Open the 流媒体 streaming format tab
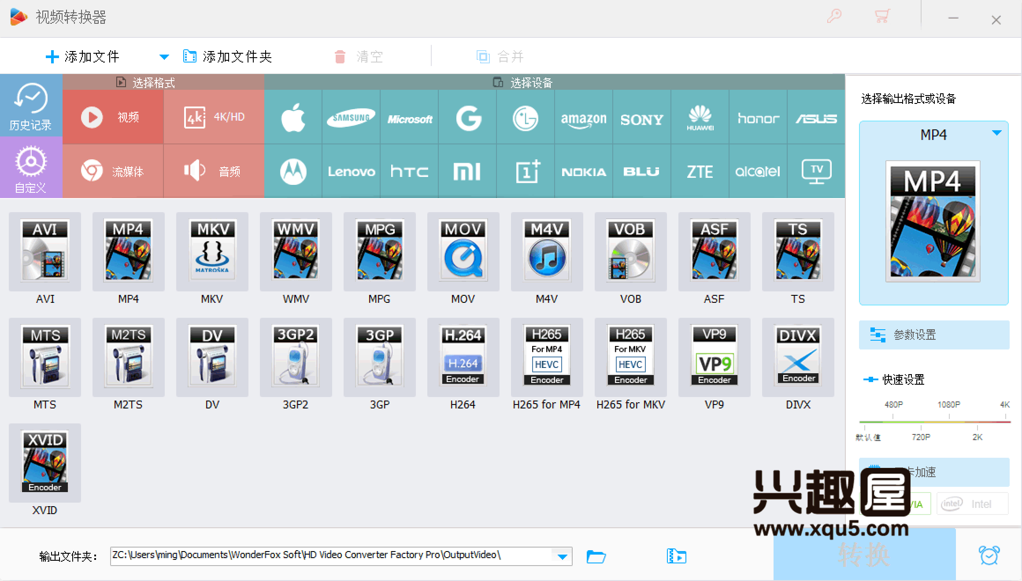This screenshot has height=581, width=1022. (113, 171)
